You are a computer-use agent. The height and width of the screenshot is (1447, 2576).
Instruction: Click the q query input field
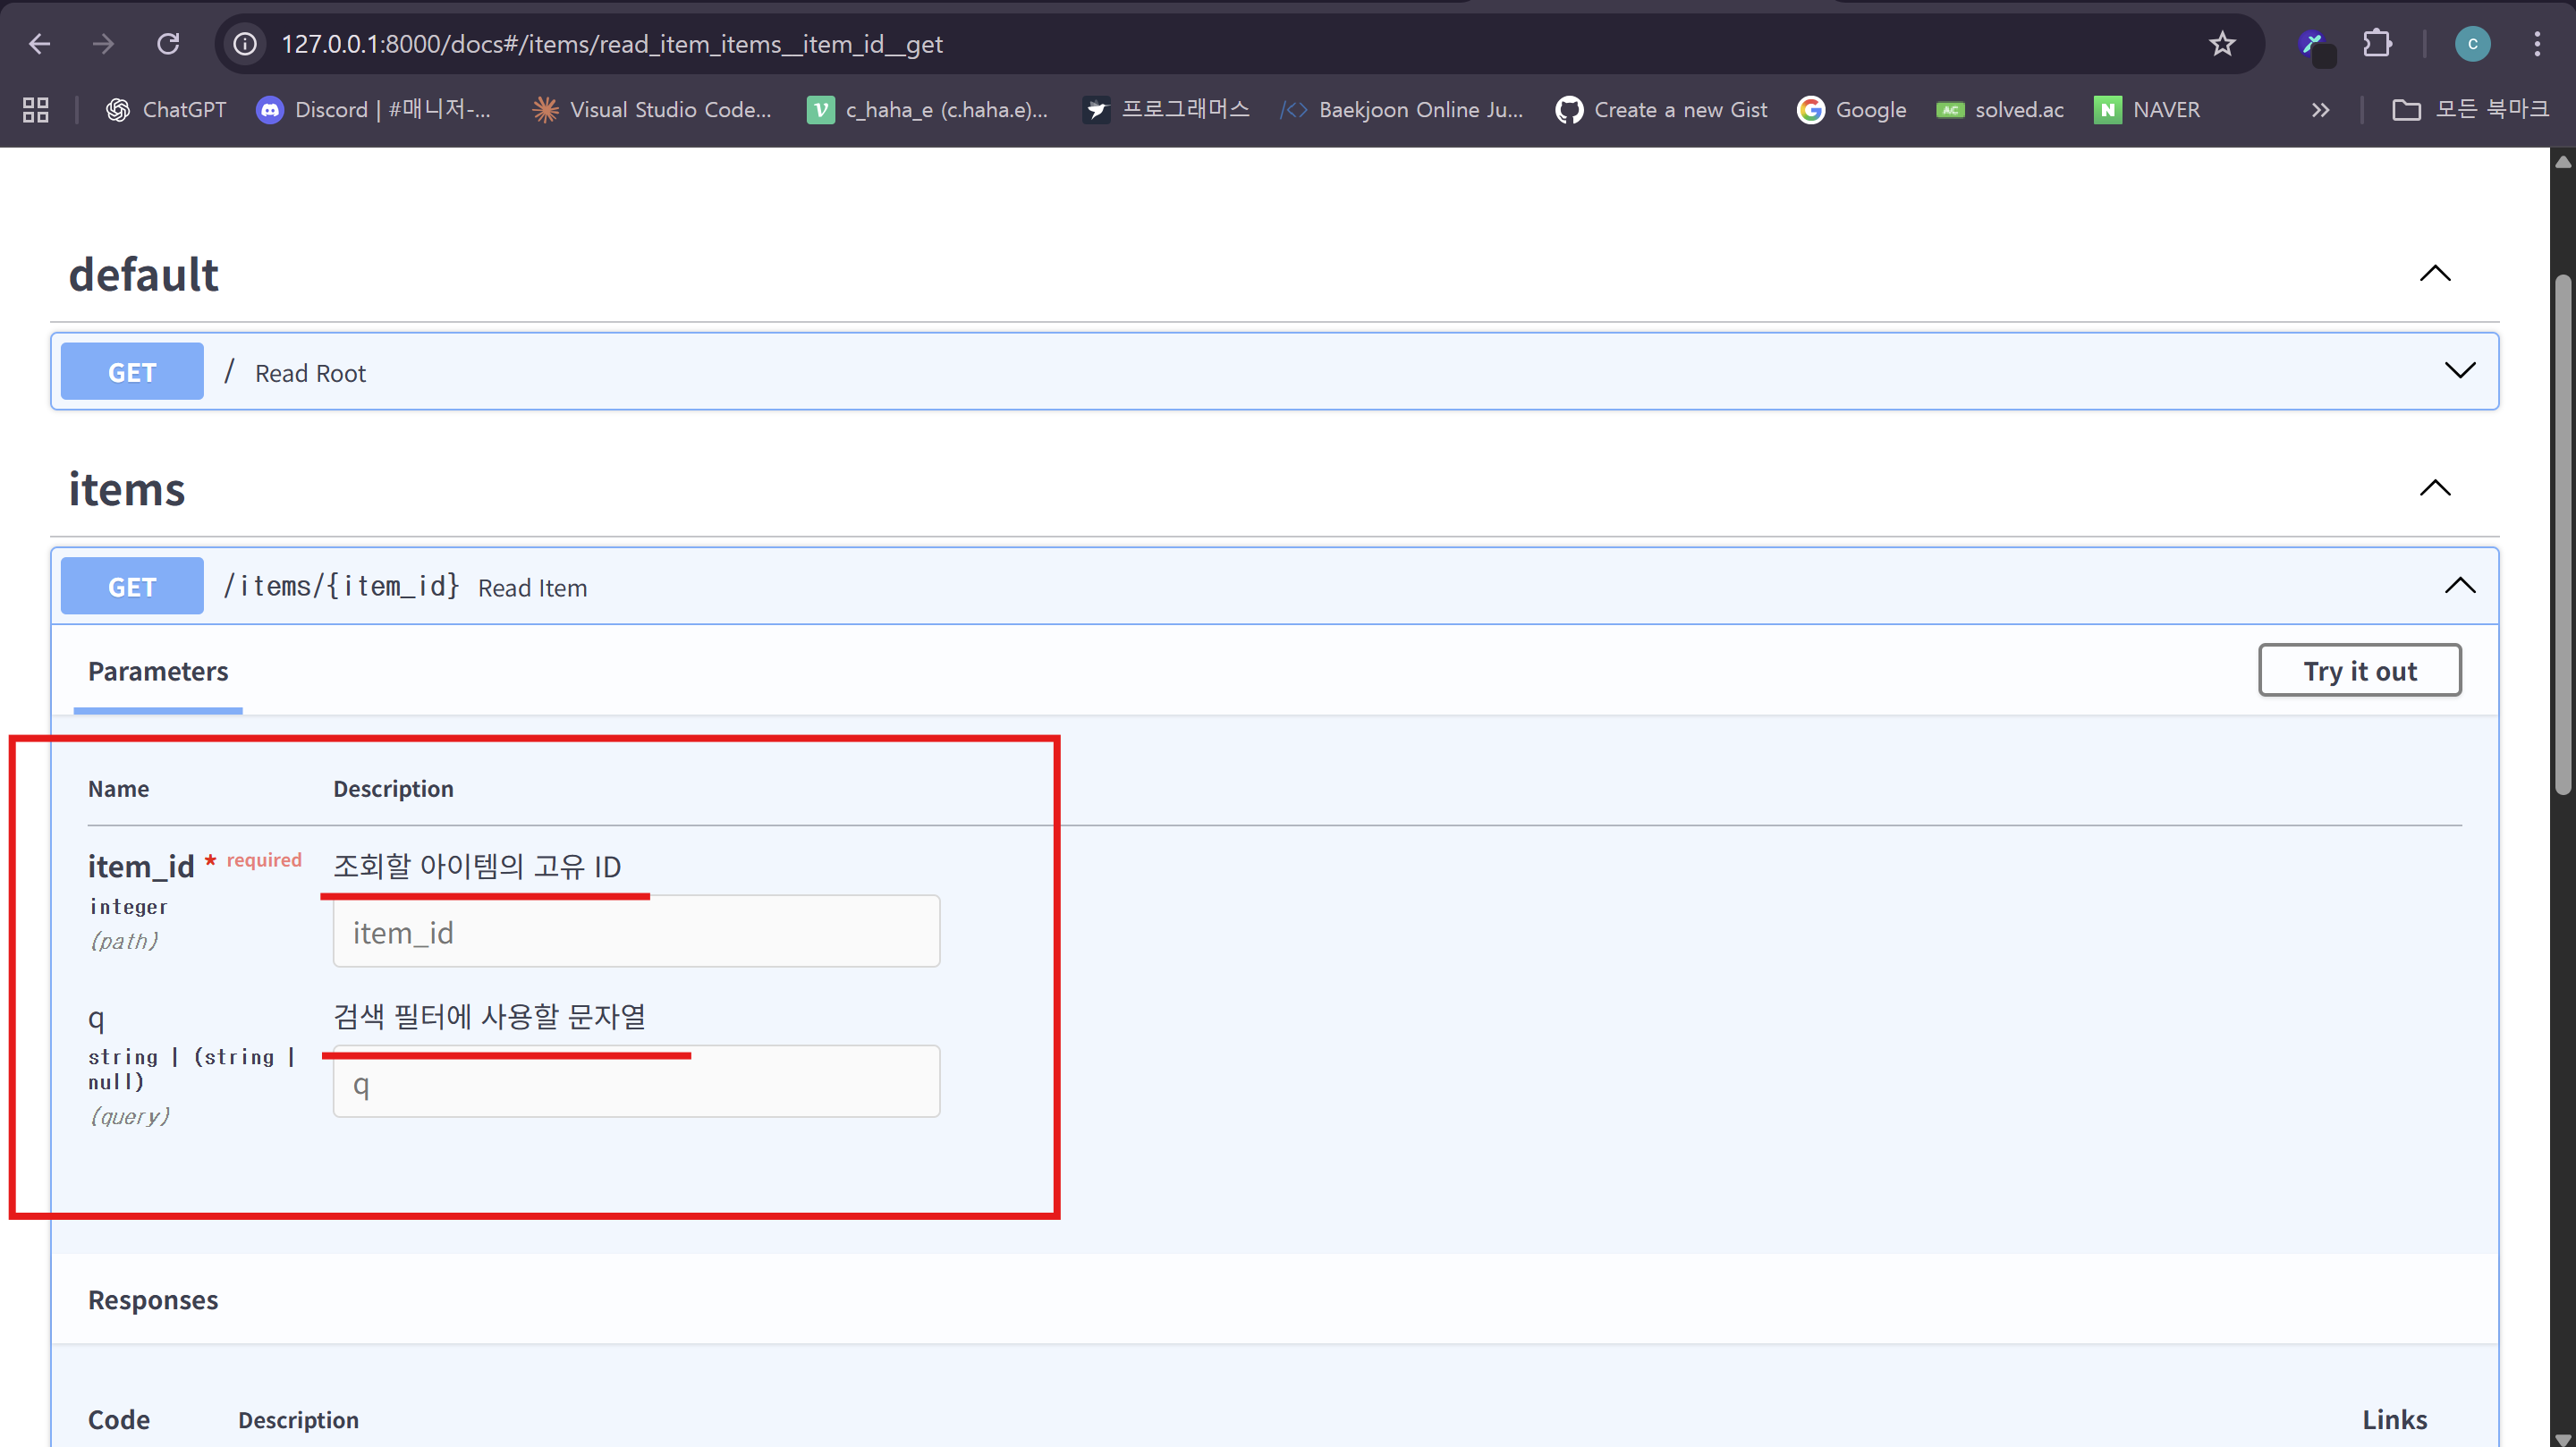click(x=636, y=1083)
